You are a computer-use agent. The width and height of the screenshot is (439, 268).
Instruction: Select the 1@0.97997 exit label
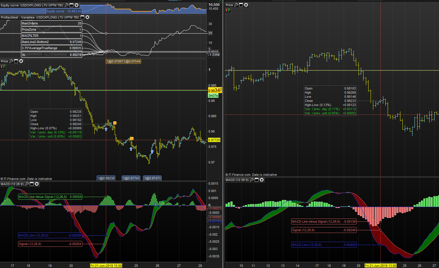point(115,61)
